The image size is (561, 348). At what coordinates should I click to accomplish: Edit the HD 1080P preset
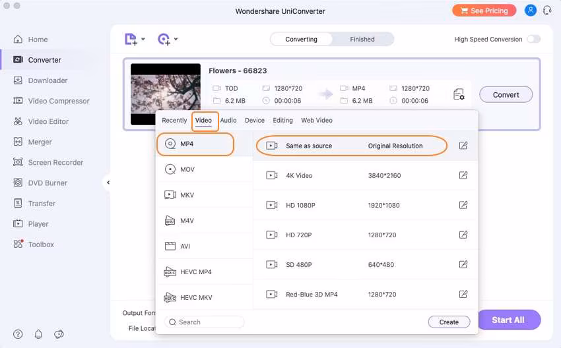[463, 205]
